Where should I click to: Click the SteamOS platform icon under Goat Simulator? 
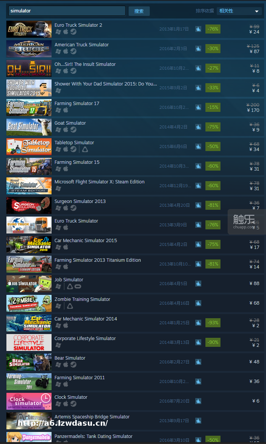[x=73, y=130]
